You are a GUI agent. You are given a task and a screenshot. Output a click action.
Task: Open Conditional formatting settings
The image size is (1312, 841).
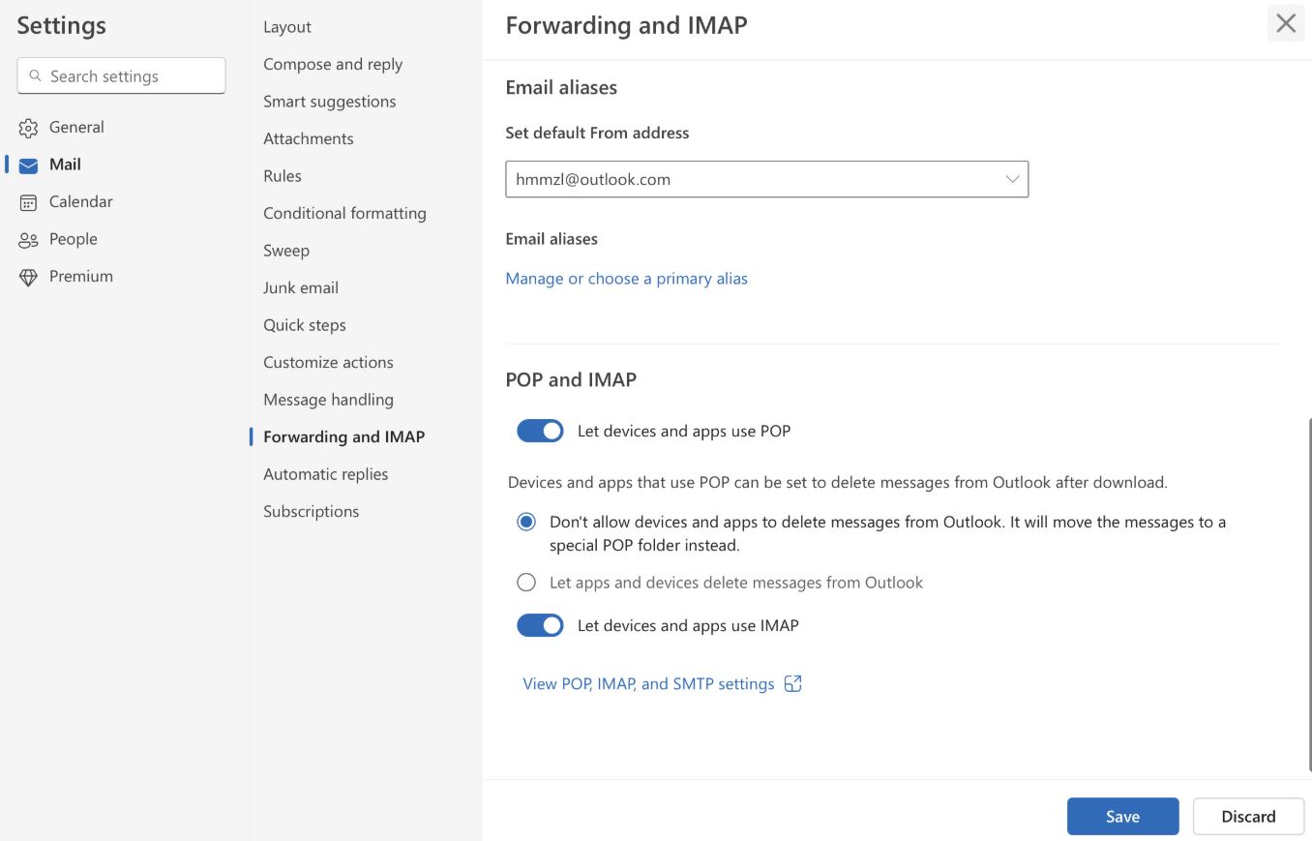point(344,213)
